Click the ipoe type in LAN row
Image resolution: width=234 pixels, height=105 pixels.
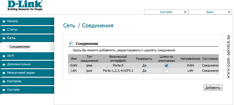tap(89, 71)
